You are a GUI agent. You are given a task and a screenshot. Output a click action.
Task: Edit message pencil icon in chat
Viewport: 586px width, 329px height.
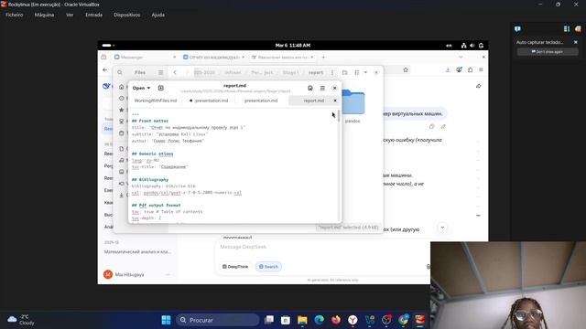click(x=443, y=126)
